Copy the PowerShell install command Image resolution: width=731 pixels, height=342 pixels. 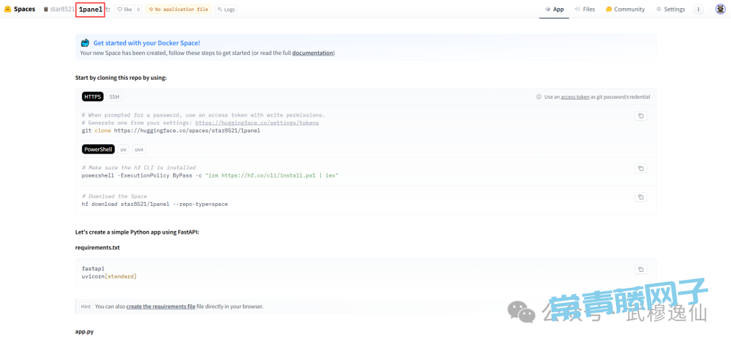point(640,168)
